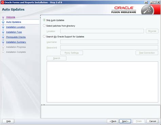Click the Auto Updates step bullet marker
Viewport: 161px width, 125px height.
3,22
